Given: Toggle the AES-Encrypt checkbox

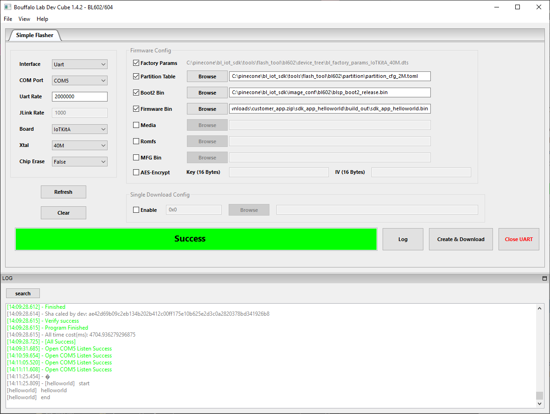Looking at the screenshot, I should point(136,172).
